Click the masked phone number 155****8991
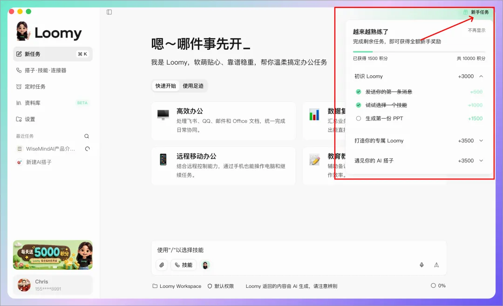The width and height of the screenshot is (503, 306). tap(48, 289)
